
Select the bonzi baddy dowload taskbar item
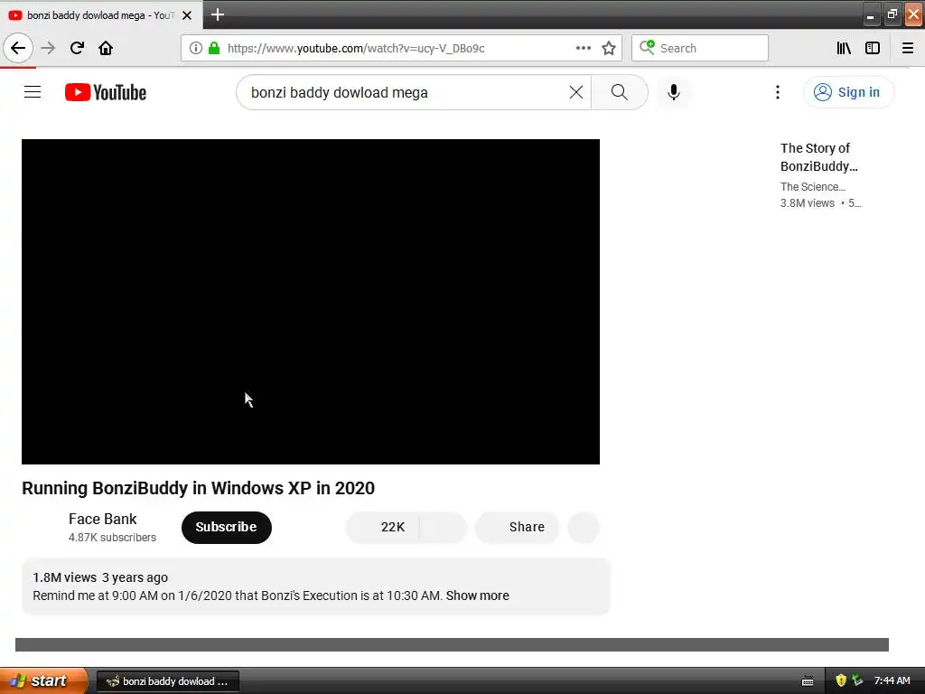(x=167, y=681)
